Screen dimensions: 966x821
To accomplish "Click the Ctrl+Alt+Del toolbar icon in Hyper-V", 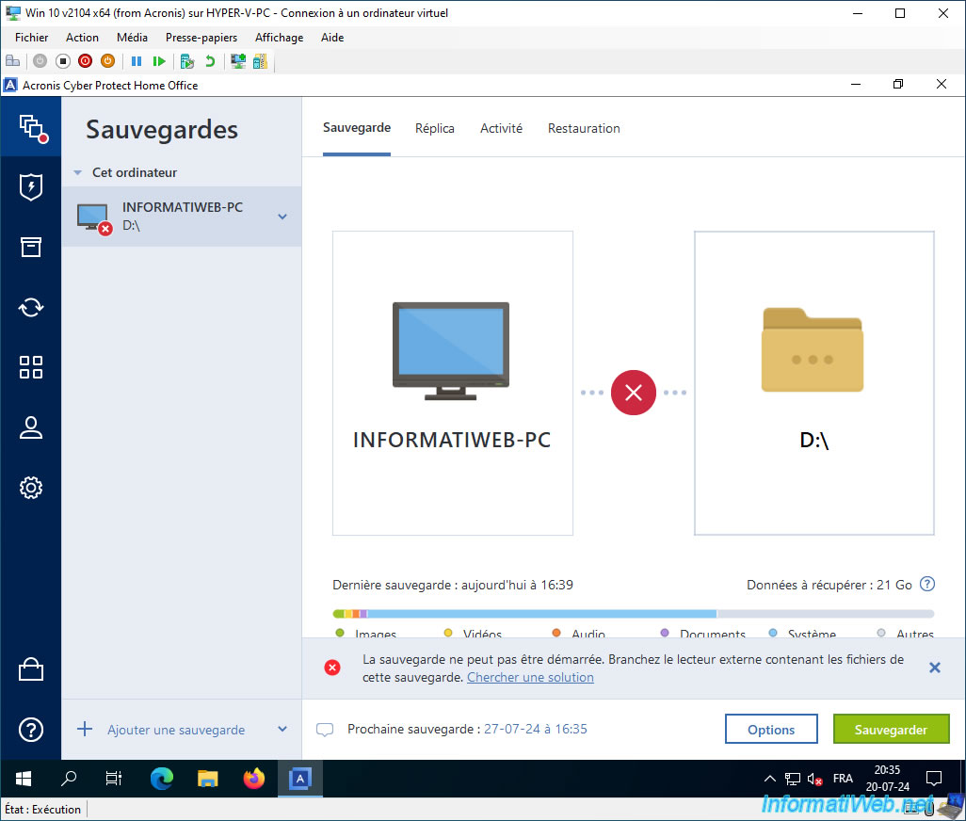I will 13,61.
